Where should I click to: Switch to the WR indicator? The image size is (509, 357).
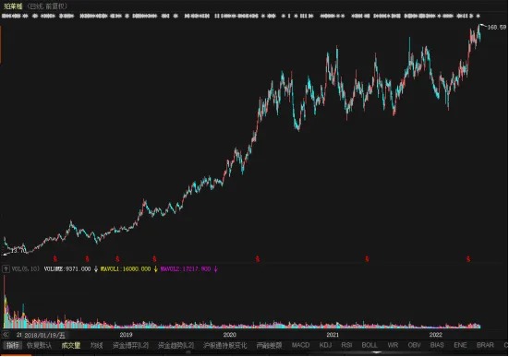(393, 345)
